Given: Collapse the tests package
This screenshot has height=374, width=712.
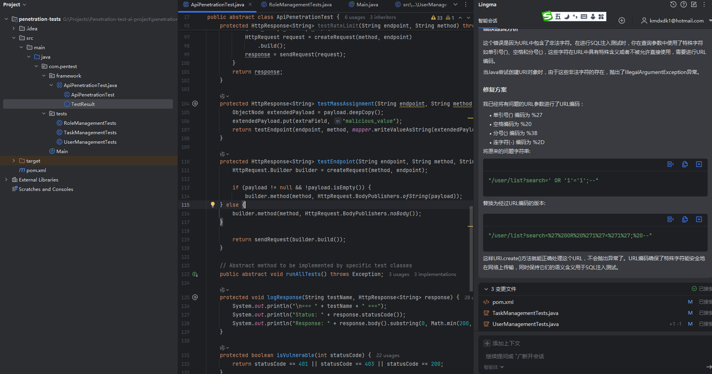Looking at the screenshot, I should [43, 113].
